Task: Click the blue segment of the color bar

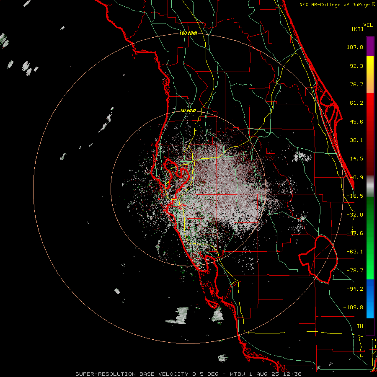Action: (x=370, y=299)
